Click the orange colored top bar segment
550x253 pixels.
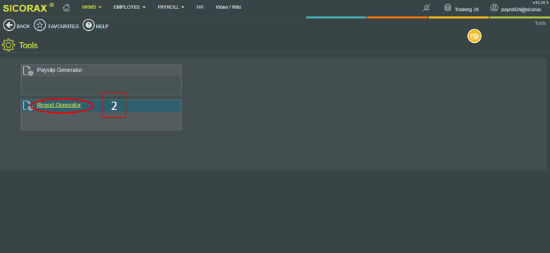397,18
